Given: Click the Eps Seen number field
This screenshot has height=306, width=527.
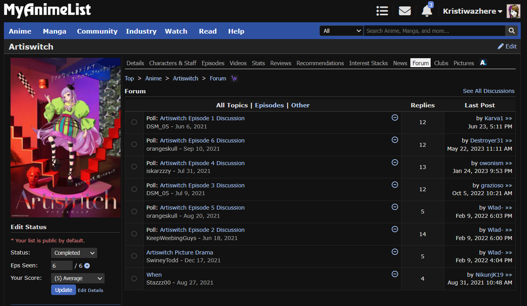Looking at the screenshot, I should click(62, 266).
